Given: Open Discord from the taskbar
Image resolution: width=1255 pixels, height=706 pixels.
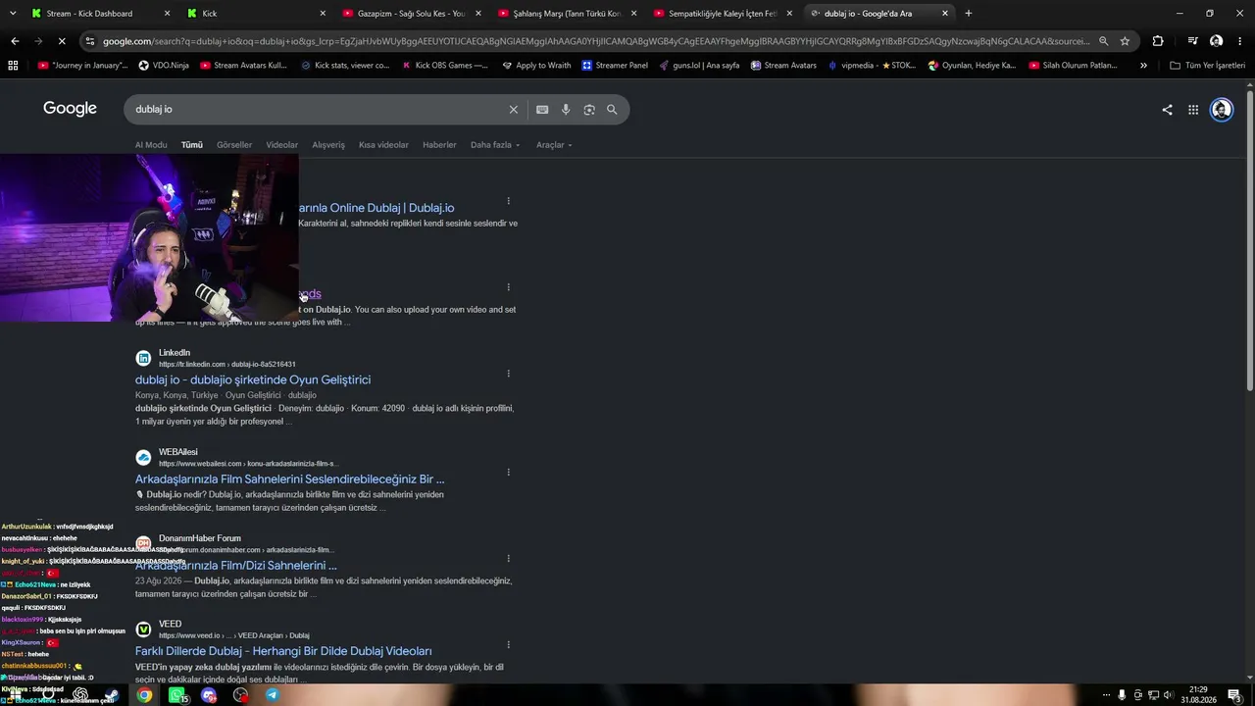Looking at the screenshot, I should click(x=209, y=695).
